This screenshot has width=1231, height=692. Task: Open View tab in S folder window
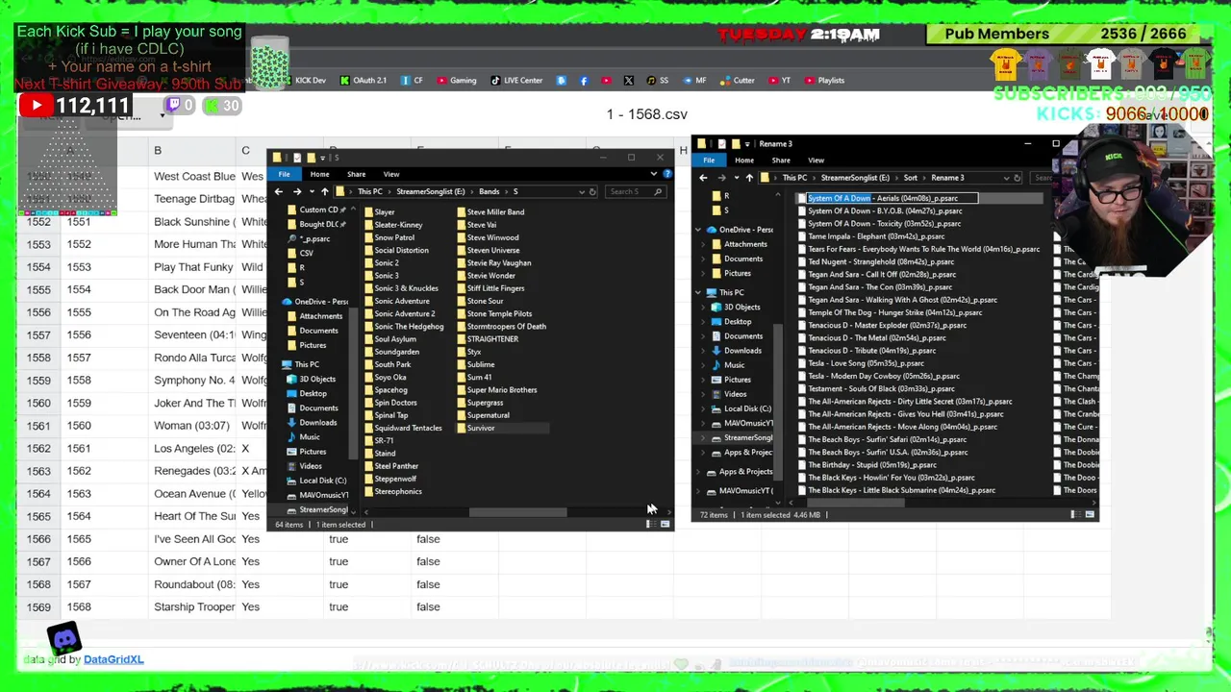pyautogui.click(x=391, y=174)
